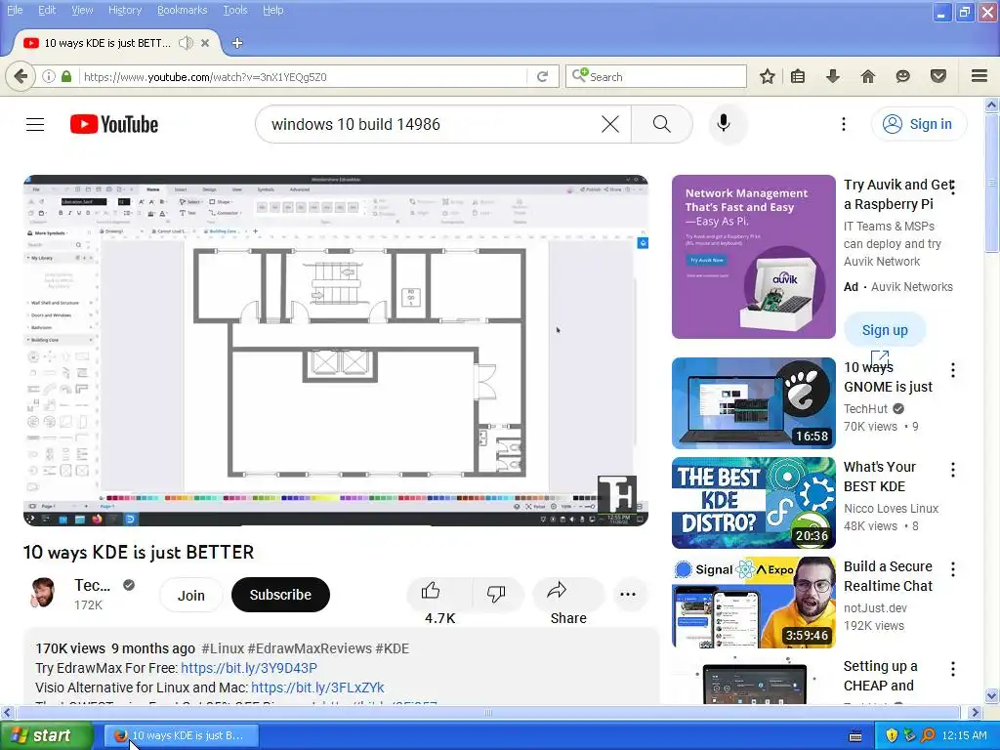Click the ad's Sign up button
The width and height of the screenshot is (1000, 750).
[885, 330]
